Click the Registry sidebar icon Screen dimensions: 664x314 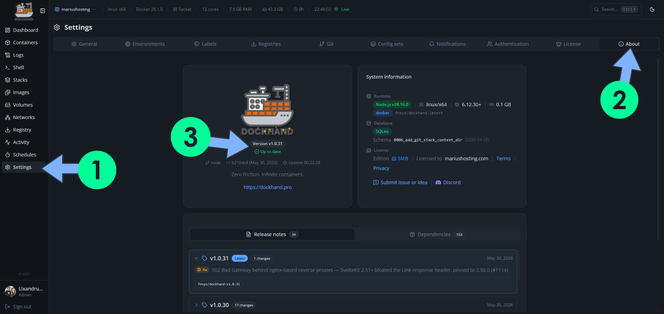point(8,130)
